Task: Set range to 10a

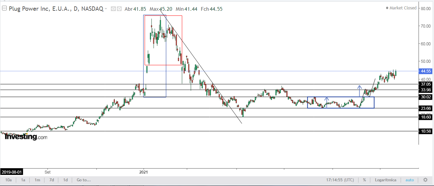Action: point(9,180)
